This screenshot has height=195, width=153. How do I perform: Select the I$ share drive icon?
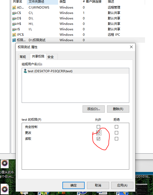[14, 29]
